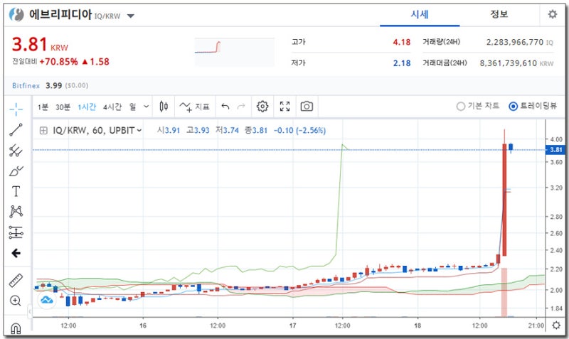Switch to the 정보 tab
The height and width of the screenshot is (339, 569).
tap(499, 14)
